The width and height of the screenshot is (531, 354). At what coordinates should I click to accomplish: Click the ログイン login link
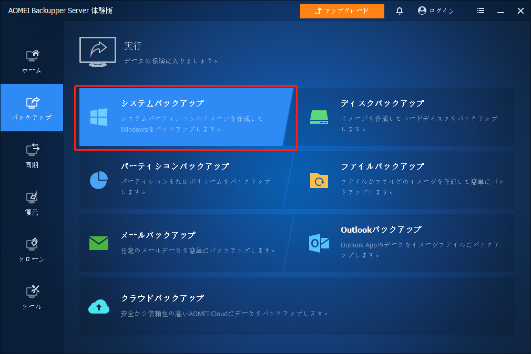(x=442, y=11)
